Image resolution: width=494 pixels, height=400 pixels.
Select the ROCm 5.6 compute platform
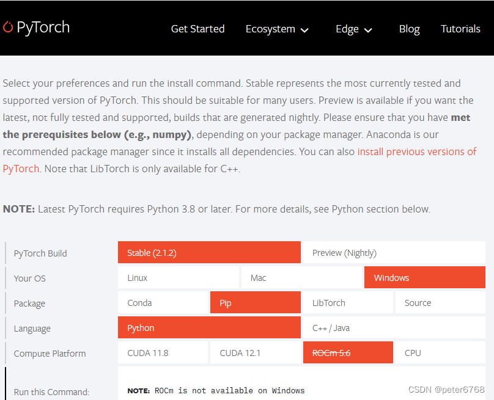tap(348, 352)
